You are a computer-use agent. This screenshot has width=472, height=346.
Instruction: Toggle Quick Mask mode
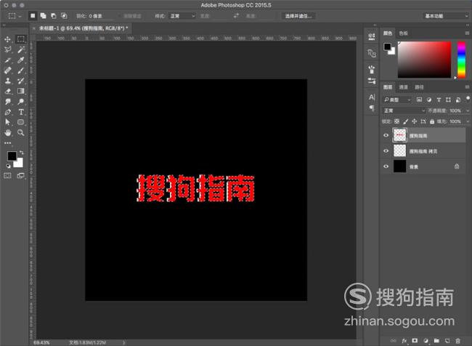8,175
